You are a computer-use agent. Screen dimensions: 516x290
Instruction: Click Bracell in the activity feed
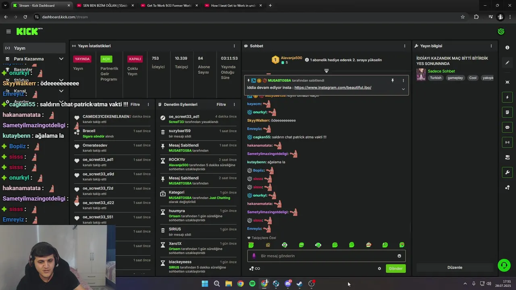(x=89, y=131)
